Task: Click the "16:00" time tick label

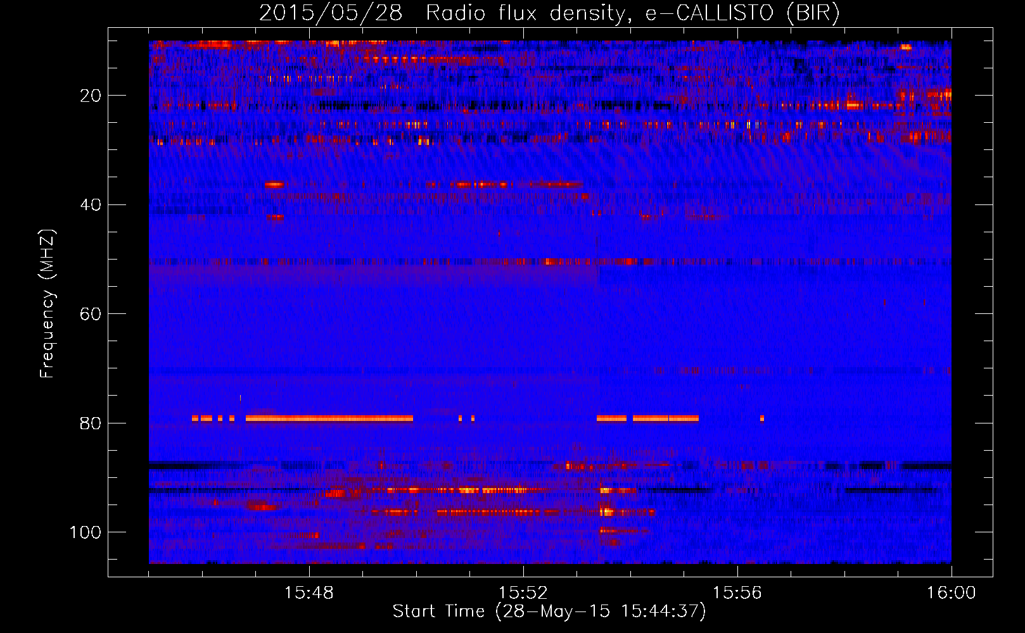Action: click(951, 593)
